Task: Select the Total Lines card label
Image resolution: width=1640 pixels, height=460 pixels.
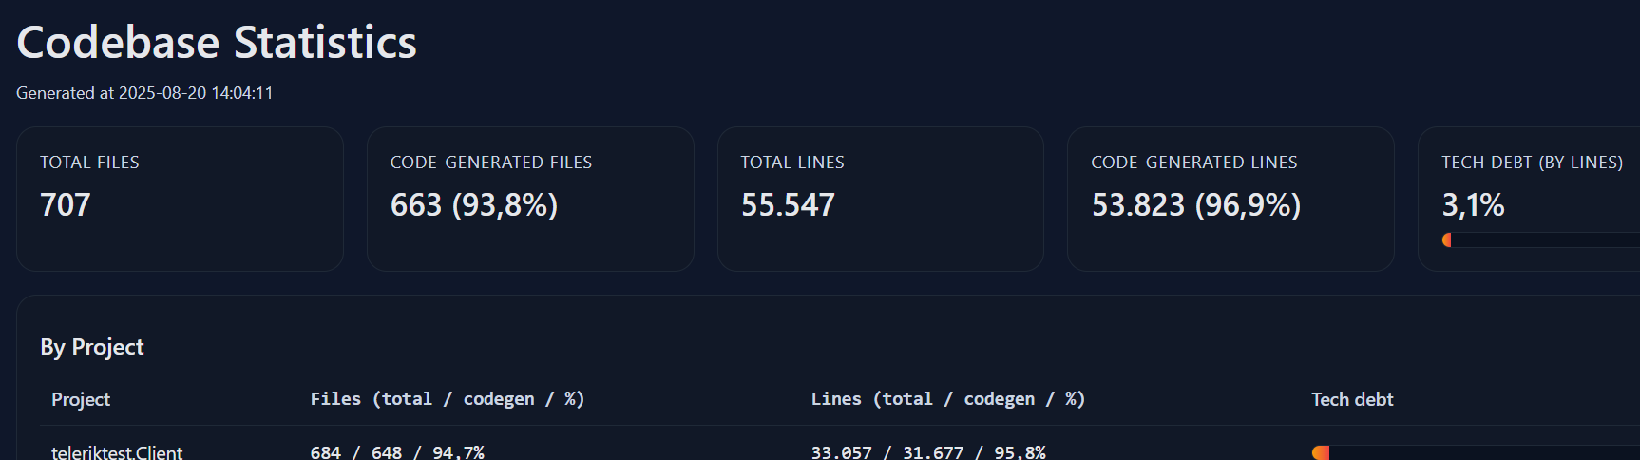Action: 792,163
